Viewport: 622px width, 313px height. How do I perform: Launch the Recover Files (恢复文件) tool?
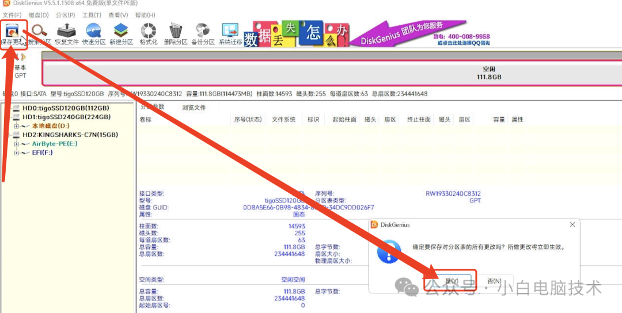tap(67, 34)
